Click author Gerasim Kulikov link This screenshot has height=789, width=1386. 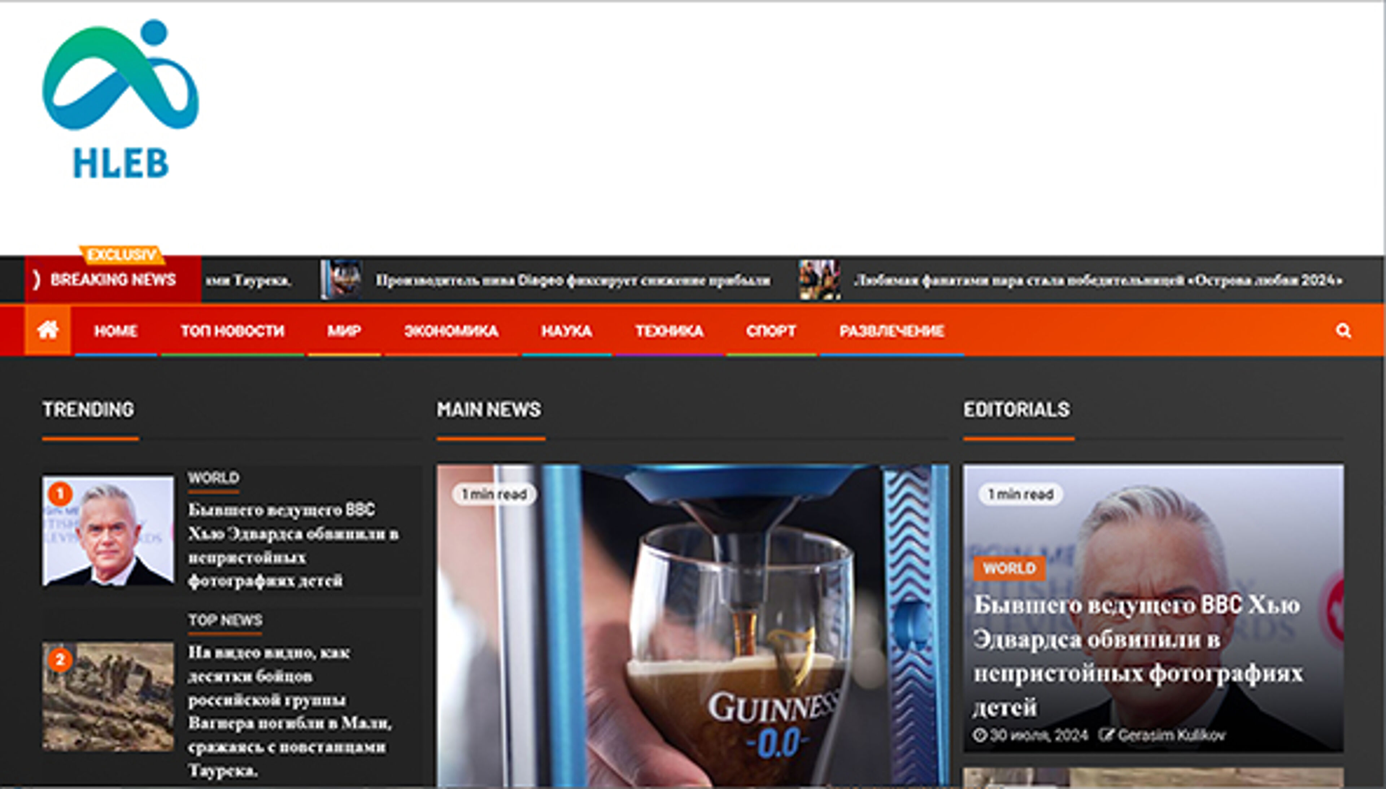(1171, 735)
